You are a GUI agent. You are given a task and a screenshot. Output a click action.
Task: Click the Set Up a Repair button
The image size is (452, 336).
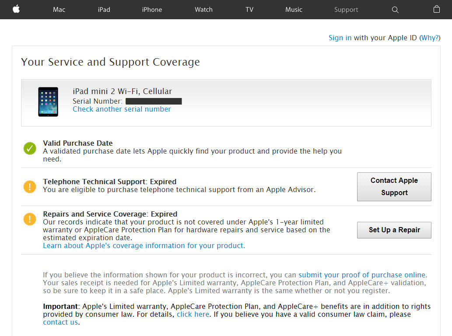tap(394, 230)
